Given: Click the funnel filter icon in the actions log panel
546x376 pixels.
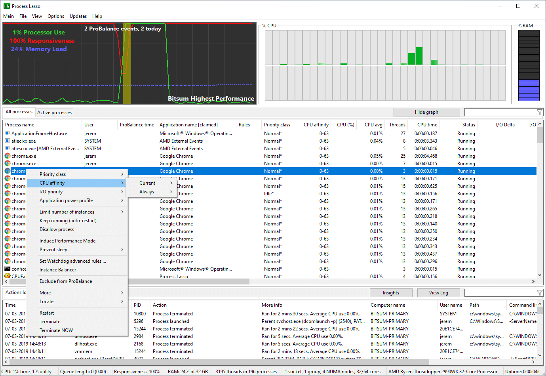Looking at the screenshot, I should [x=539, y=293].
